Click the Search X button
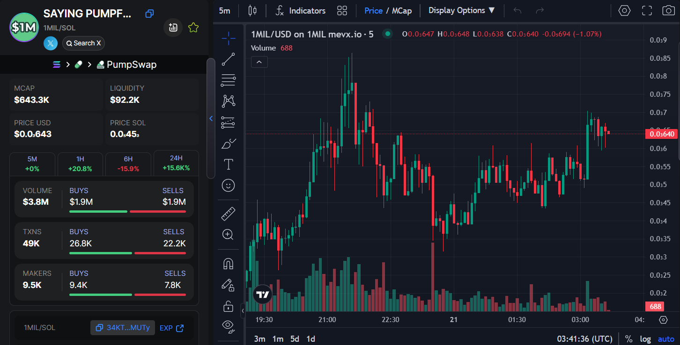This screenshot has height=345, width=680. pyautogui.click(x=83, y=43)
